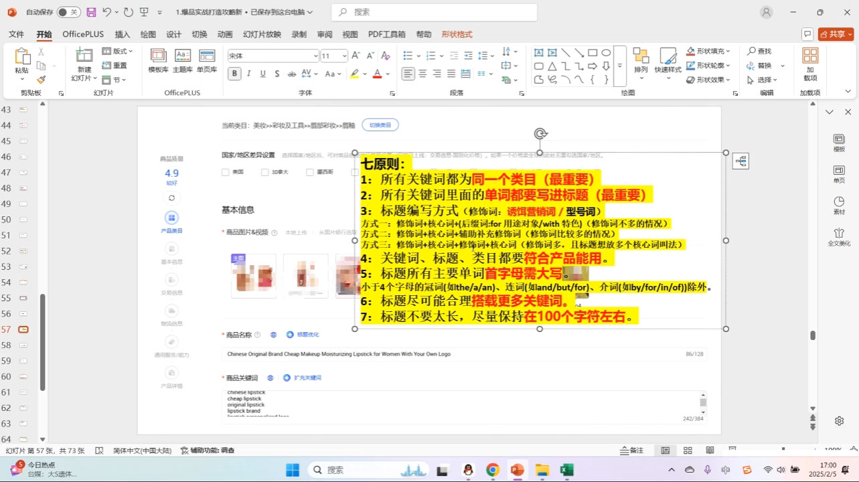Open the font color swatch dropdown
The image size is (859, 482).
[x=387, y=74]
